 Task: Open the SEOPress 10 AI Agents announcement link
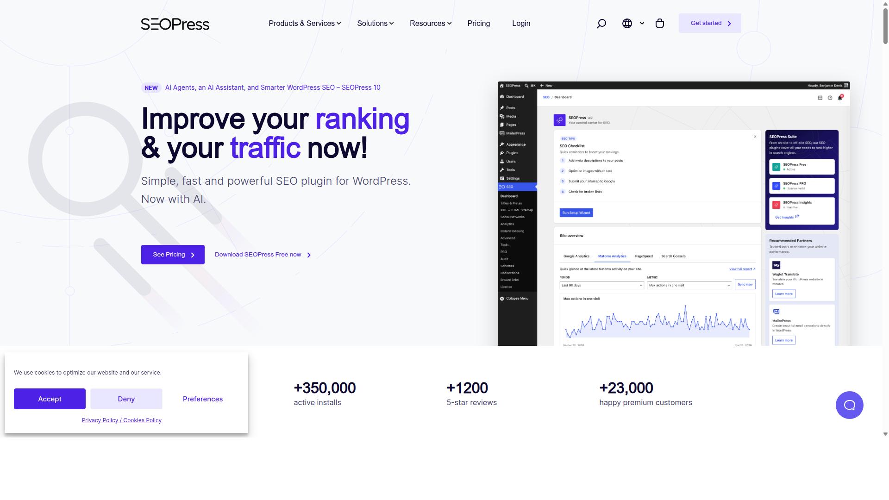[273, 87]
